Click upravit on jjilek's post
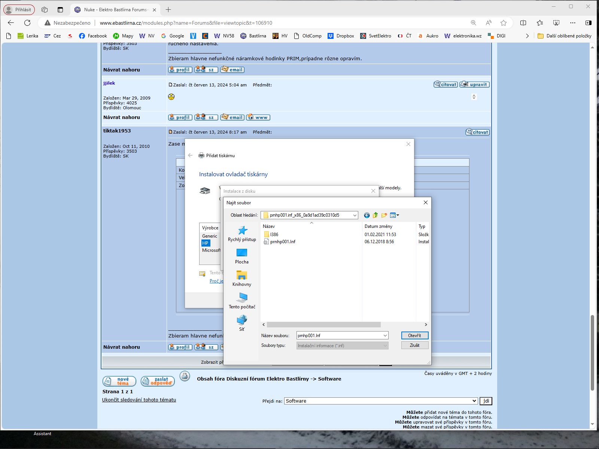Viewport: 599px width, 449px height. [474, 85]
